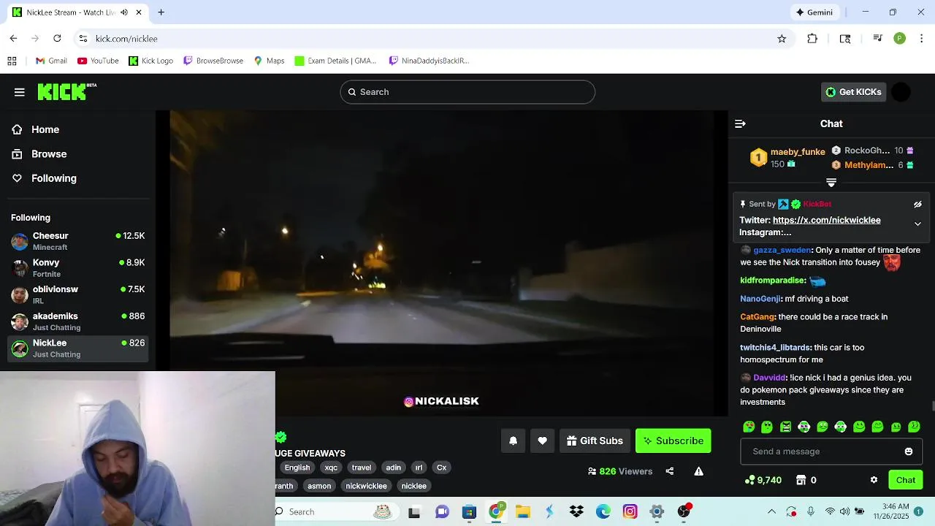Expand the gift leaderboard chevron

pyautogui.click(x=831, y=183)
